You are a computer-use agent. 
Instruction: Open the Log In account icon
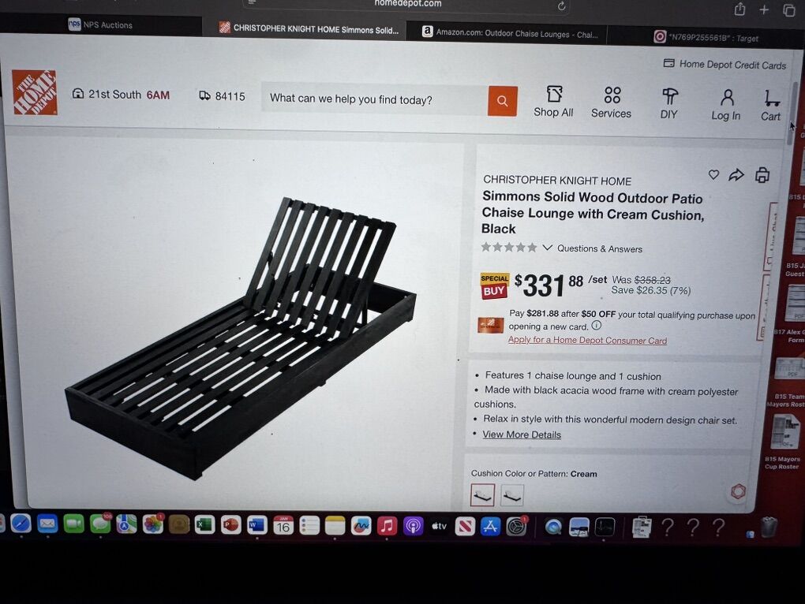726,105
